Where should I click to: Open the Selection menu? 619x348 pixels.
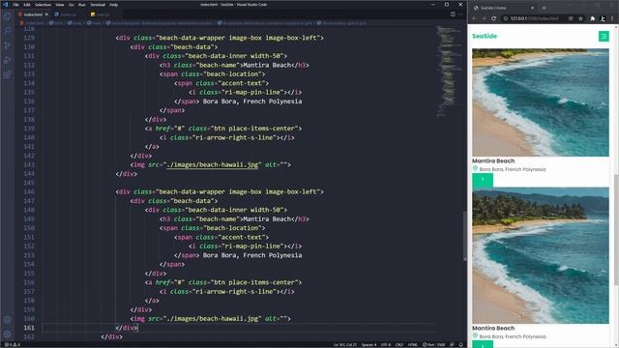coord(43,5)
